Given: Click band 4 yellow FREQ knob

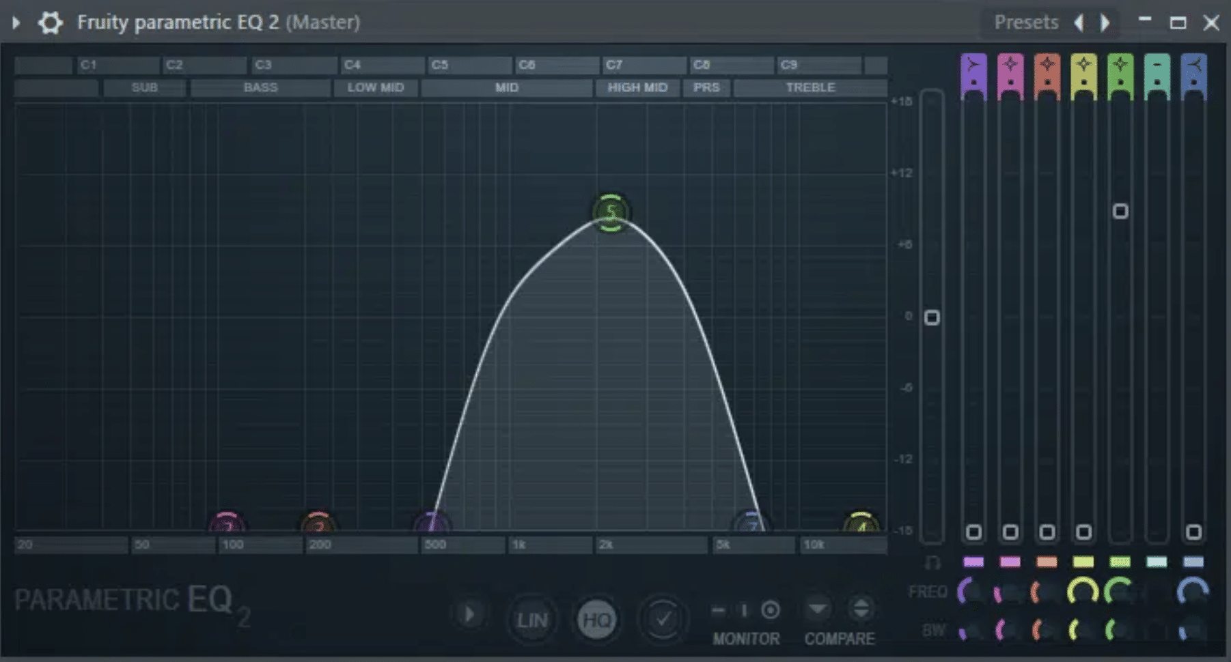Looking at the screenshot, I should point(1083,592).
